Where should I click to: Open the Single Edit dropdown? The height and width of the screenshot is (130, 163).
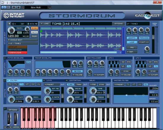click(23, 40)
